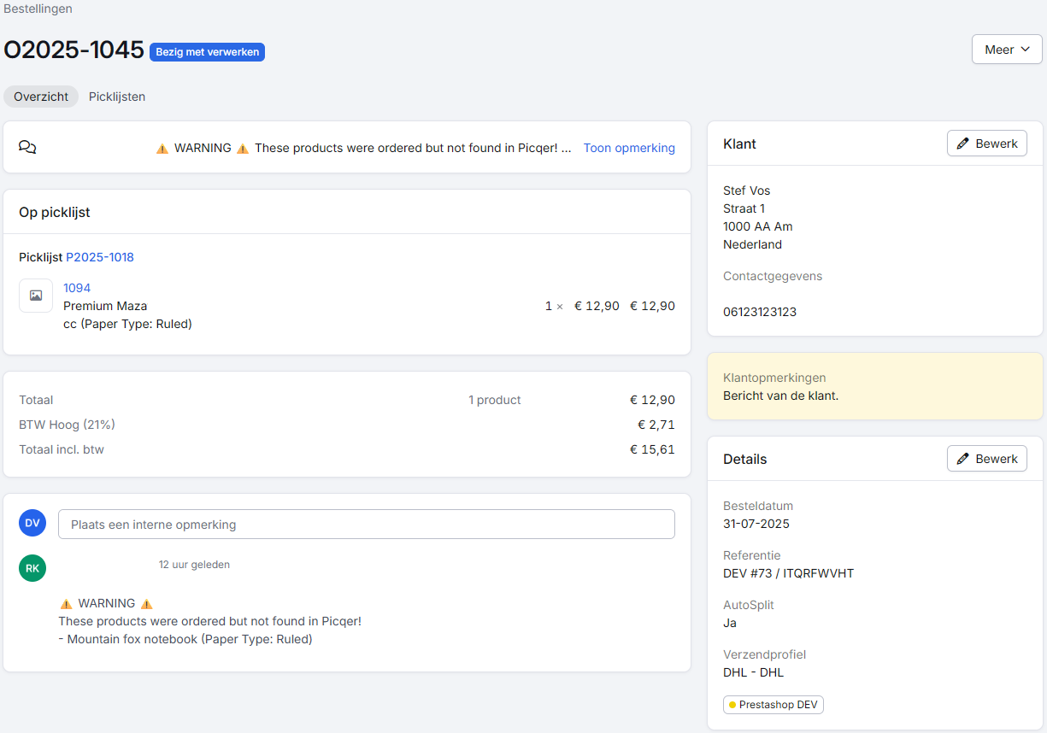This screenshot has width=1047, height=733.
Task: Click Bewerk button for Klant
Action: (986, 144)
